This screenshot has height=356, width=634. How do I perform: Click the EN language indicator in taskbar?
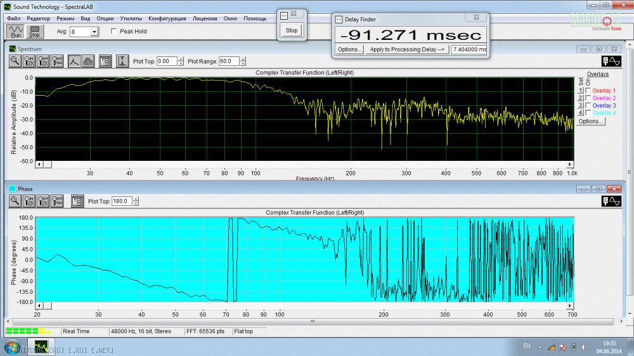(526, 346)
